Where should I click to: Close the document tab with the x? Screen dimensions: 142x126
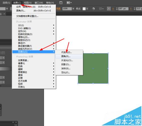tap(4, 14)
